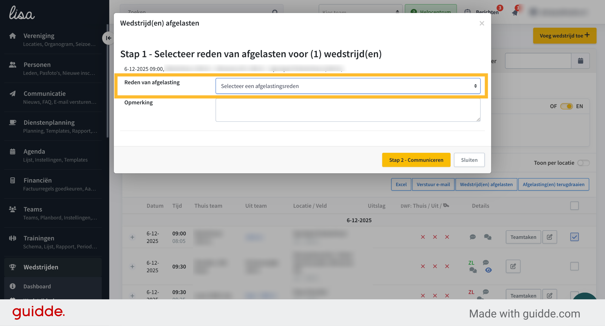Click the Helpcentrum button

431,12
